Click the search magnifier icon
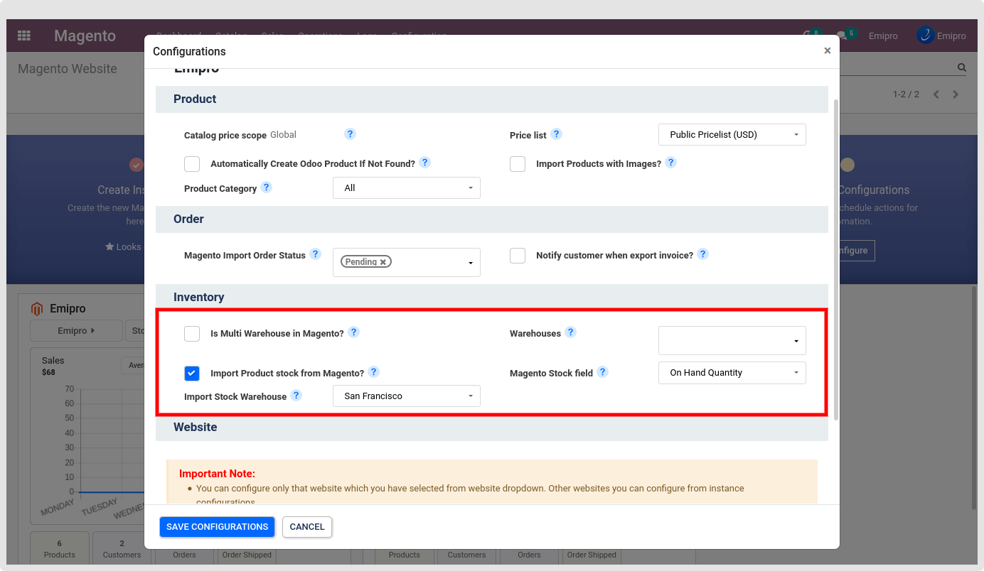Image resolution: width=984 pixels, height=571 pixels. tap(962, 68)
